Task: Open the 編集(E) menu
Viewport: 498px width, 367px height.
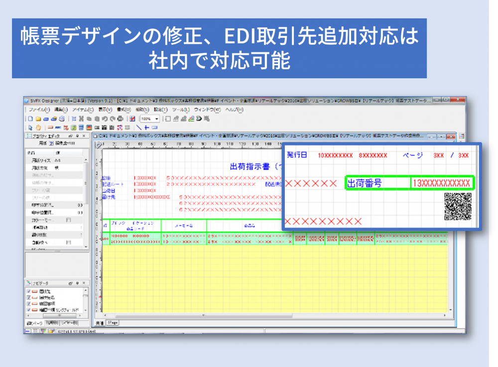Action: pyautogui.click(x=61, y=110)
